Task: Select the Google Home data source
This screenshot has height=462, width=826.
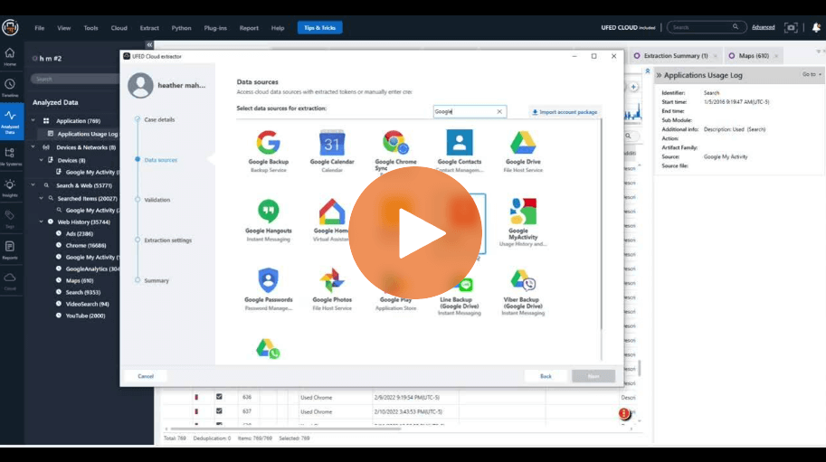Action: 332,220
